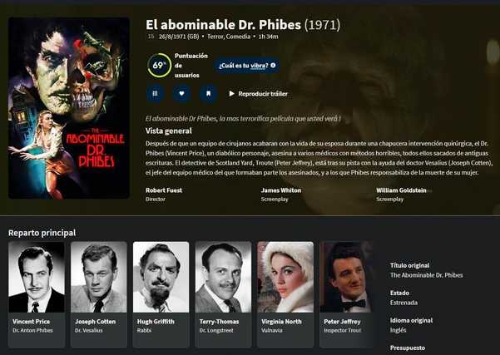The width and height of the screenshot is (500, 355).
Task: Add to watchlist bookmark icon
Action: tap(208, 93)
